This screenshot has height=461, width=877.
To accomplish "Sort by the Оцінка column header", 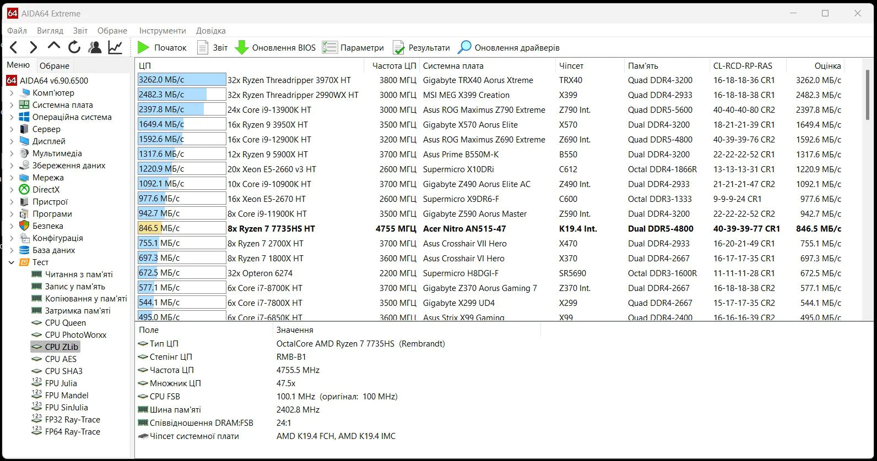I will [815, 65].
